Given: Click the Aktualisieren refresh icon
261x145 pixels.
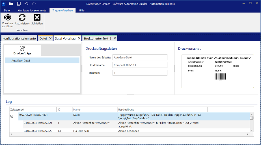Looking at the screenshot, I should pos(22,18).
